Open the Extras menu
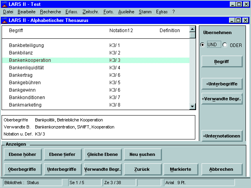 tap(162, 12)
